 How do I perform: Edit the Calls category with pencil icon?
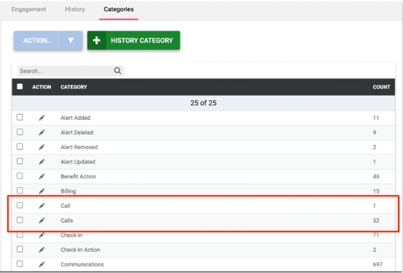[x=42, y=220]
